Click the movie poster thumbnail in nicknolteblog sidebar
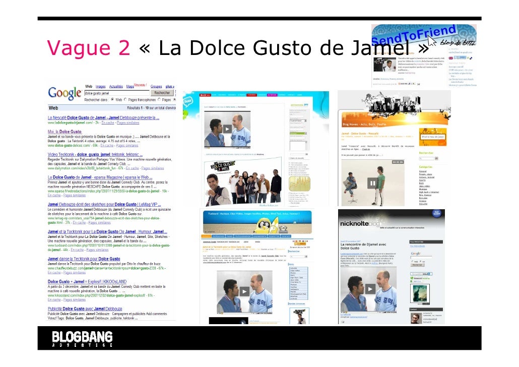Image resolution: width=519 pixels, height=367 pixels. (x=420, y=294)
